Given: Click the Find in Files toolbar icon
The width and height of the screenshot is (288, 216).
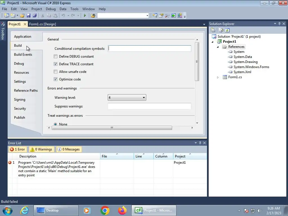Looking at the screenshot, I should pyautogui.click(x=93, y=16).
